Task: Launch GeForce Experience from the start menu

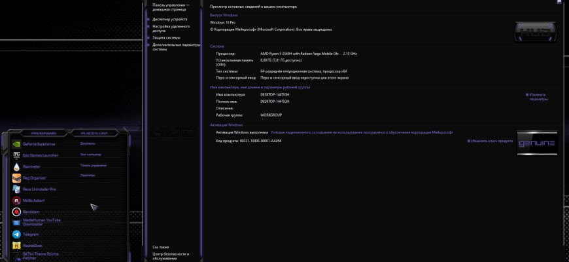Action: (33, 144)
